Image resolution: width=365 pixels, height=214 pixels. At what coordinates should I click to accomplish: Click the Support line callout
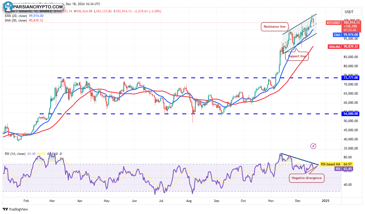pyautogui.click(x=297, y=56)
